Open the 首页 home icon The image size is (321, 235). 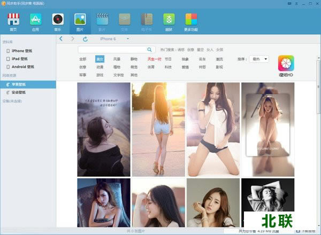coord(13,21)
